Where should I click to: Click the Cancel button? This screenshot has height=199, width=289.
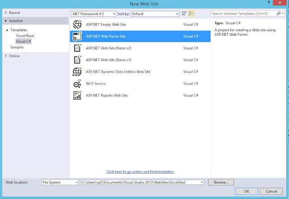[x=271, y=191]
